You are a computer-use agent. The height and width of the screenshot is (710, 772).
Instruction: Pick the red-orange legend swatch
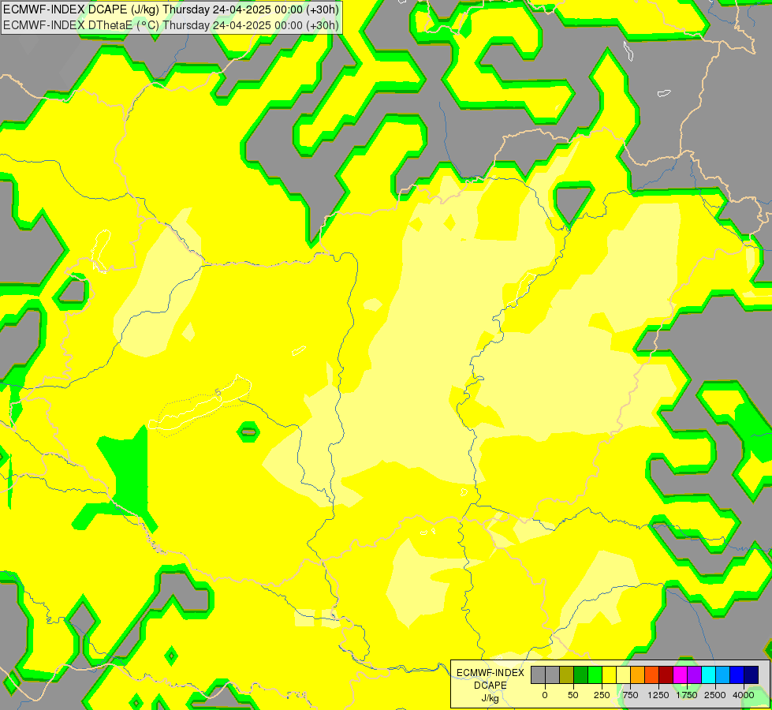coord(652,675)
